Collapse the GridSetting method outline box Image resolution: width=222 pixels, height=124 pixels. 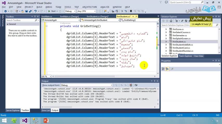(47, 26)
